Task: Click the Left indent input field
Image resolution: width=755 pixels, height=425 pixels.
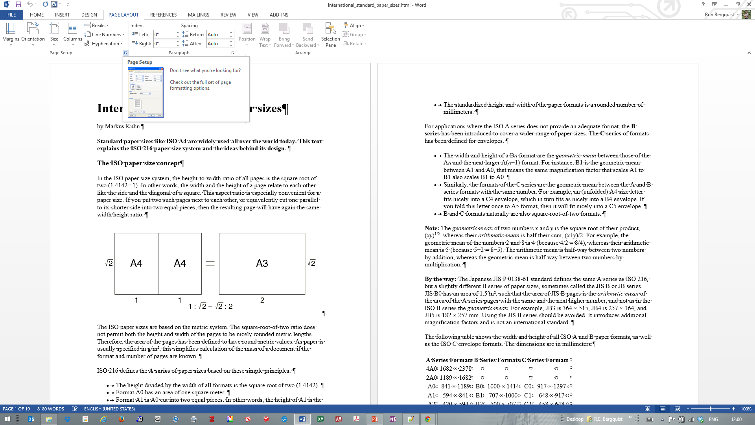Action: 164,35
